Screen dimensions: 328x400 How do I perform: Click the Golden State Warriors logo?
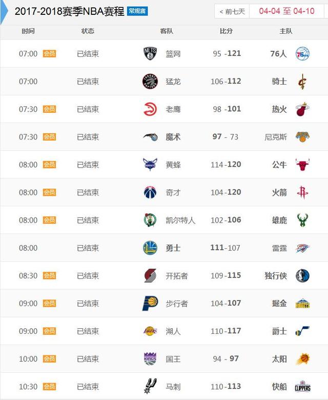150,248
